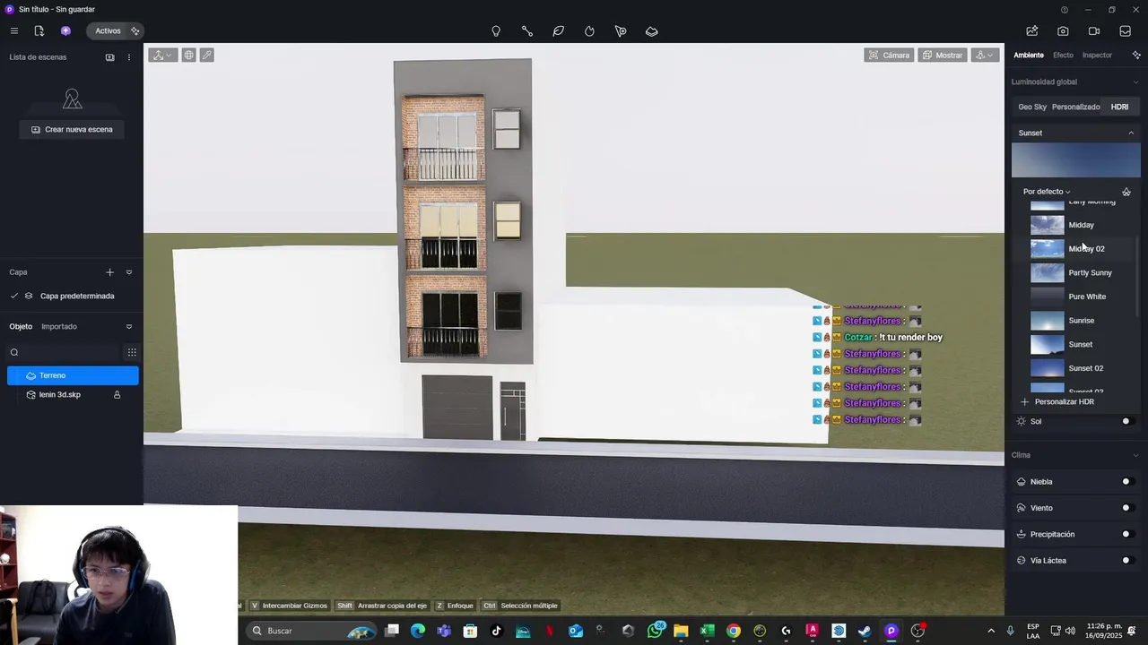This screenshot has height=645, width=1148.
Task: Click the object search field
Action: [x=63, y=352]
